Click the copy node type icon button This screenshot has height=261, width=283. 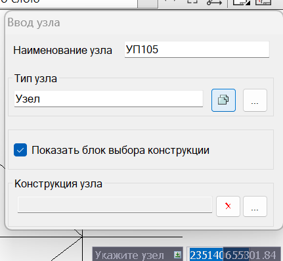223,100
